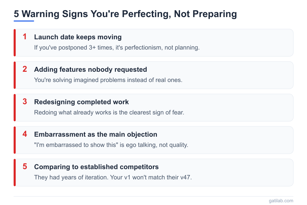Click the 'v1 won't match their v47' text

point(113,177)
